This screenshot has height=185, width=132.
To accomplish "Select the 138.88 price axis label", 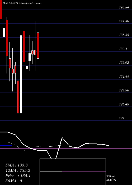I will pyautogui.click(x=124, y=35).
